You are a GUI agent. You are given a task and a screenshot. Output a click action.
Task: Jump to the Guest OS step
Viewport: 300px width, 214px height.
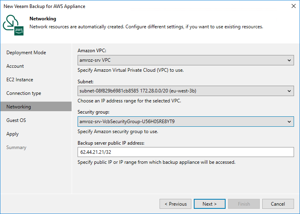16,120
